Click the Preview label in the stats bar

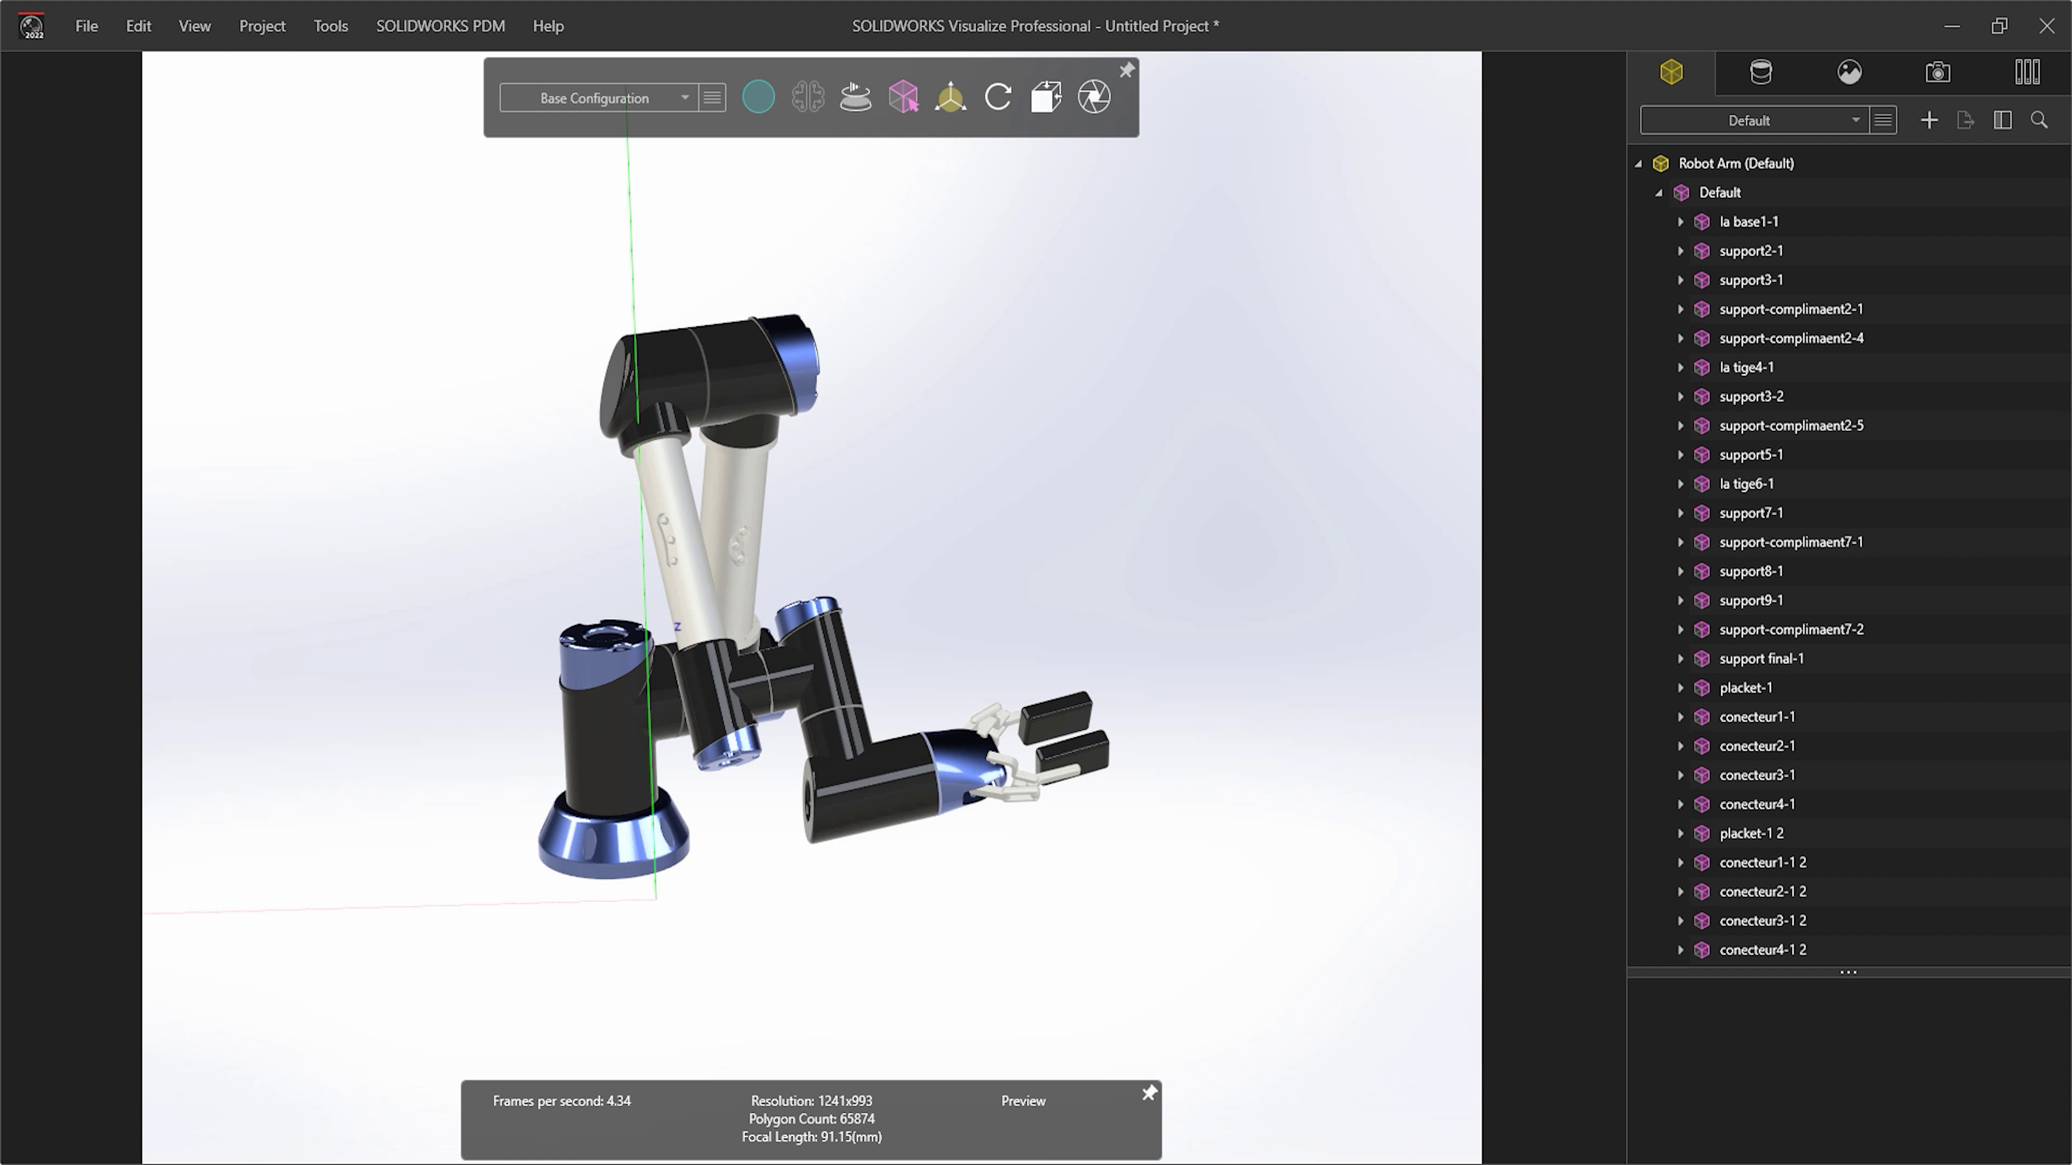pyautogui.click(x=1023, y=1101)
